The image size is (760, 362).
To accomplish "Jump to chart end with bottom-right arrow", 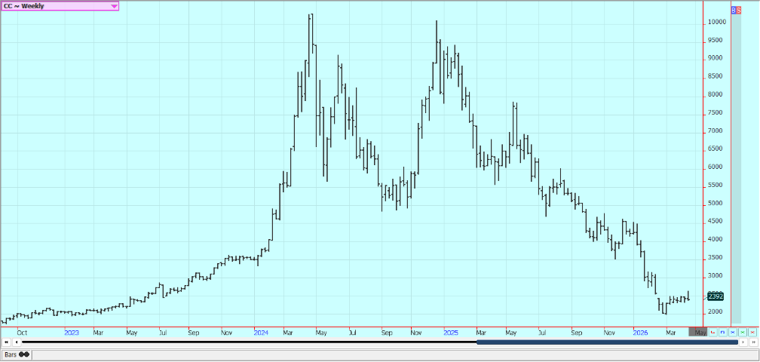I will pos(752,342).
